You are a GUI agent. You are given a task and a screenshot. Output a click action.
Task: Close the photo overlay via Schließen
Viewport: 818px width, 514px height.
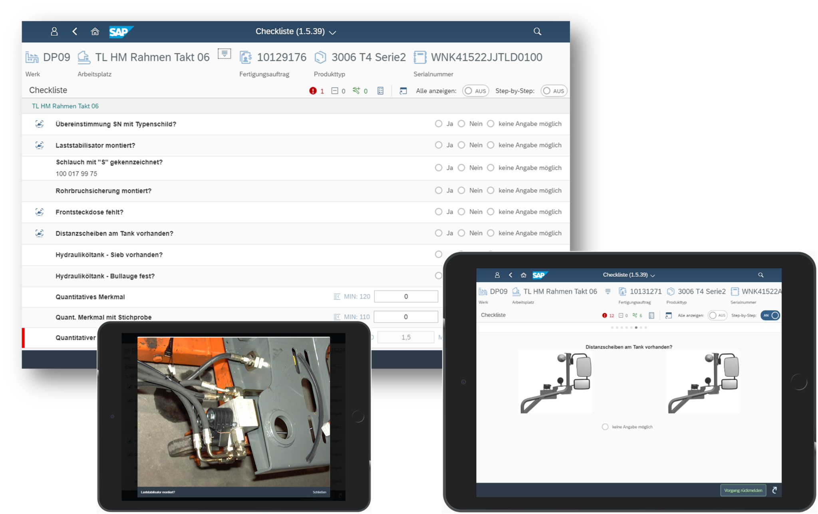(x=320, y=492)
